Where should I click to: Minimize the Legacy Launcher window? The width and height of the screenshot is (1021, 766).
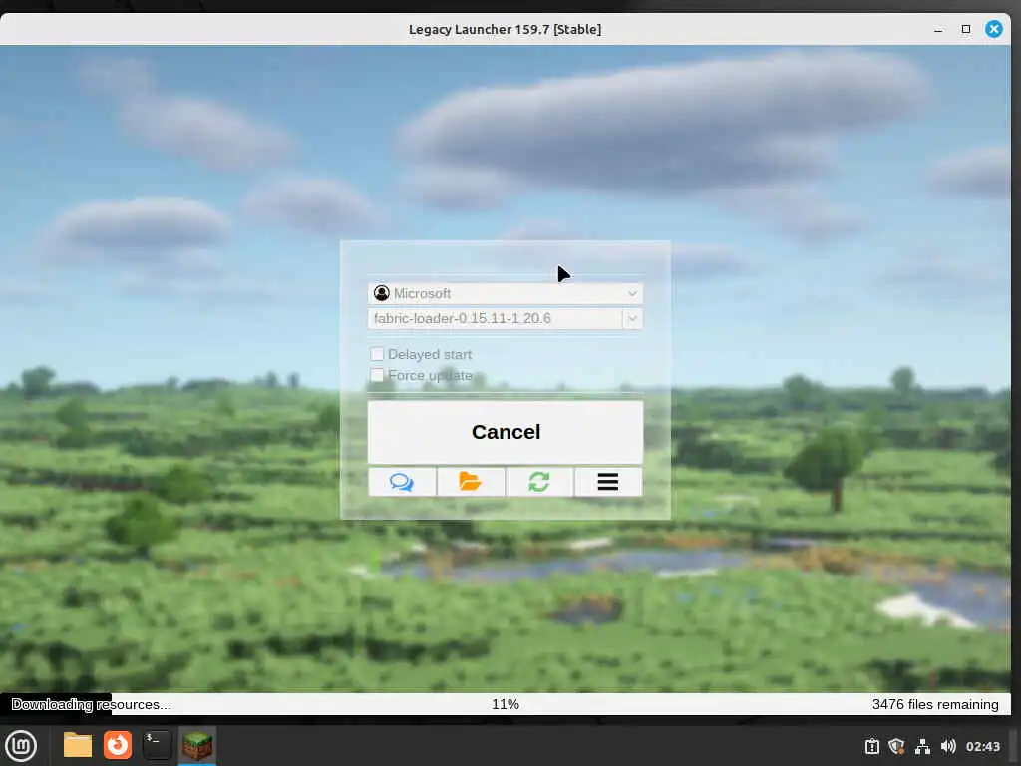[x=938, y=29]
